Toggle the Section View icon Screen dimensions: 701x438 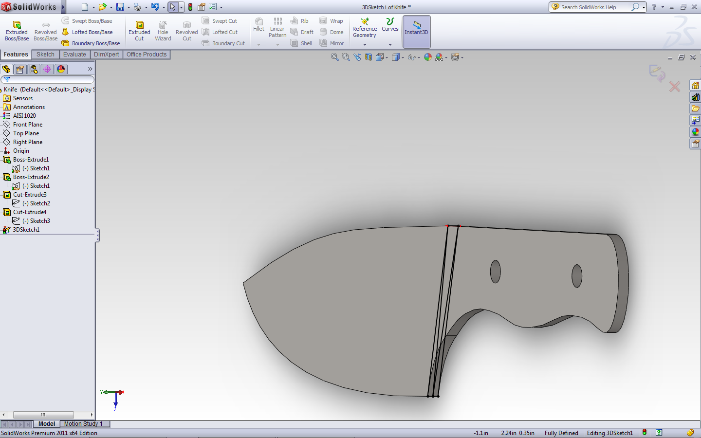[x=369, y=57]
